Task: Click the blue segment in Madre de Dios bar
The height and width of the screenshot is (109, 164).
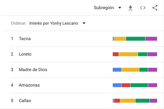Action: (x=117, y=70)
